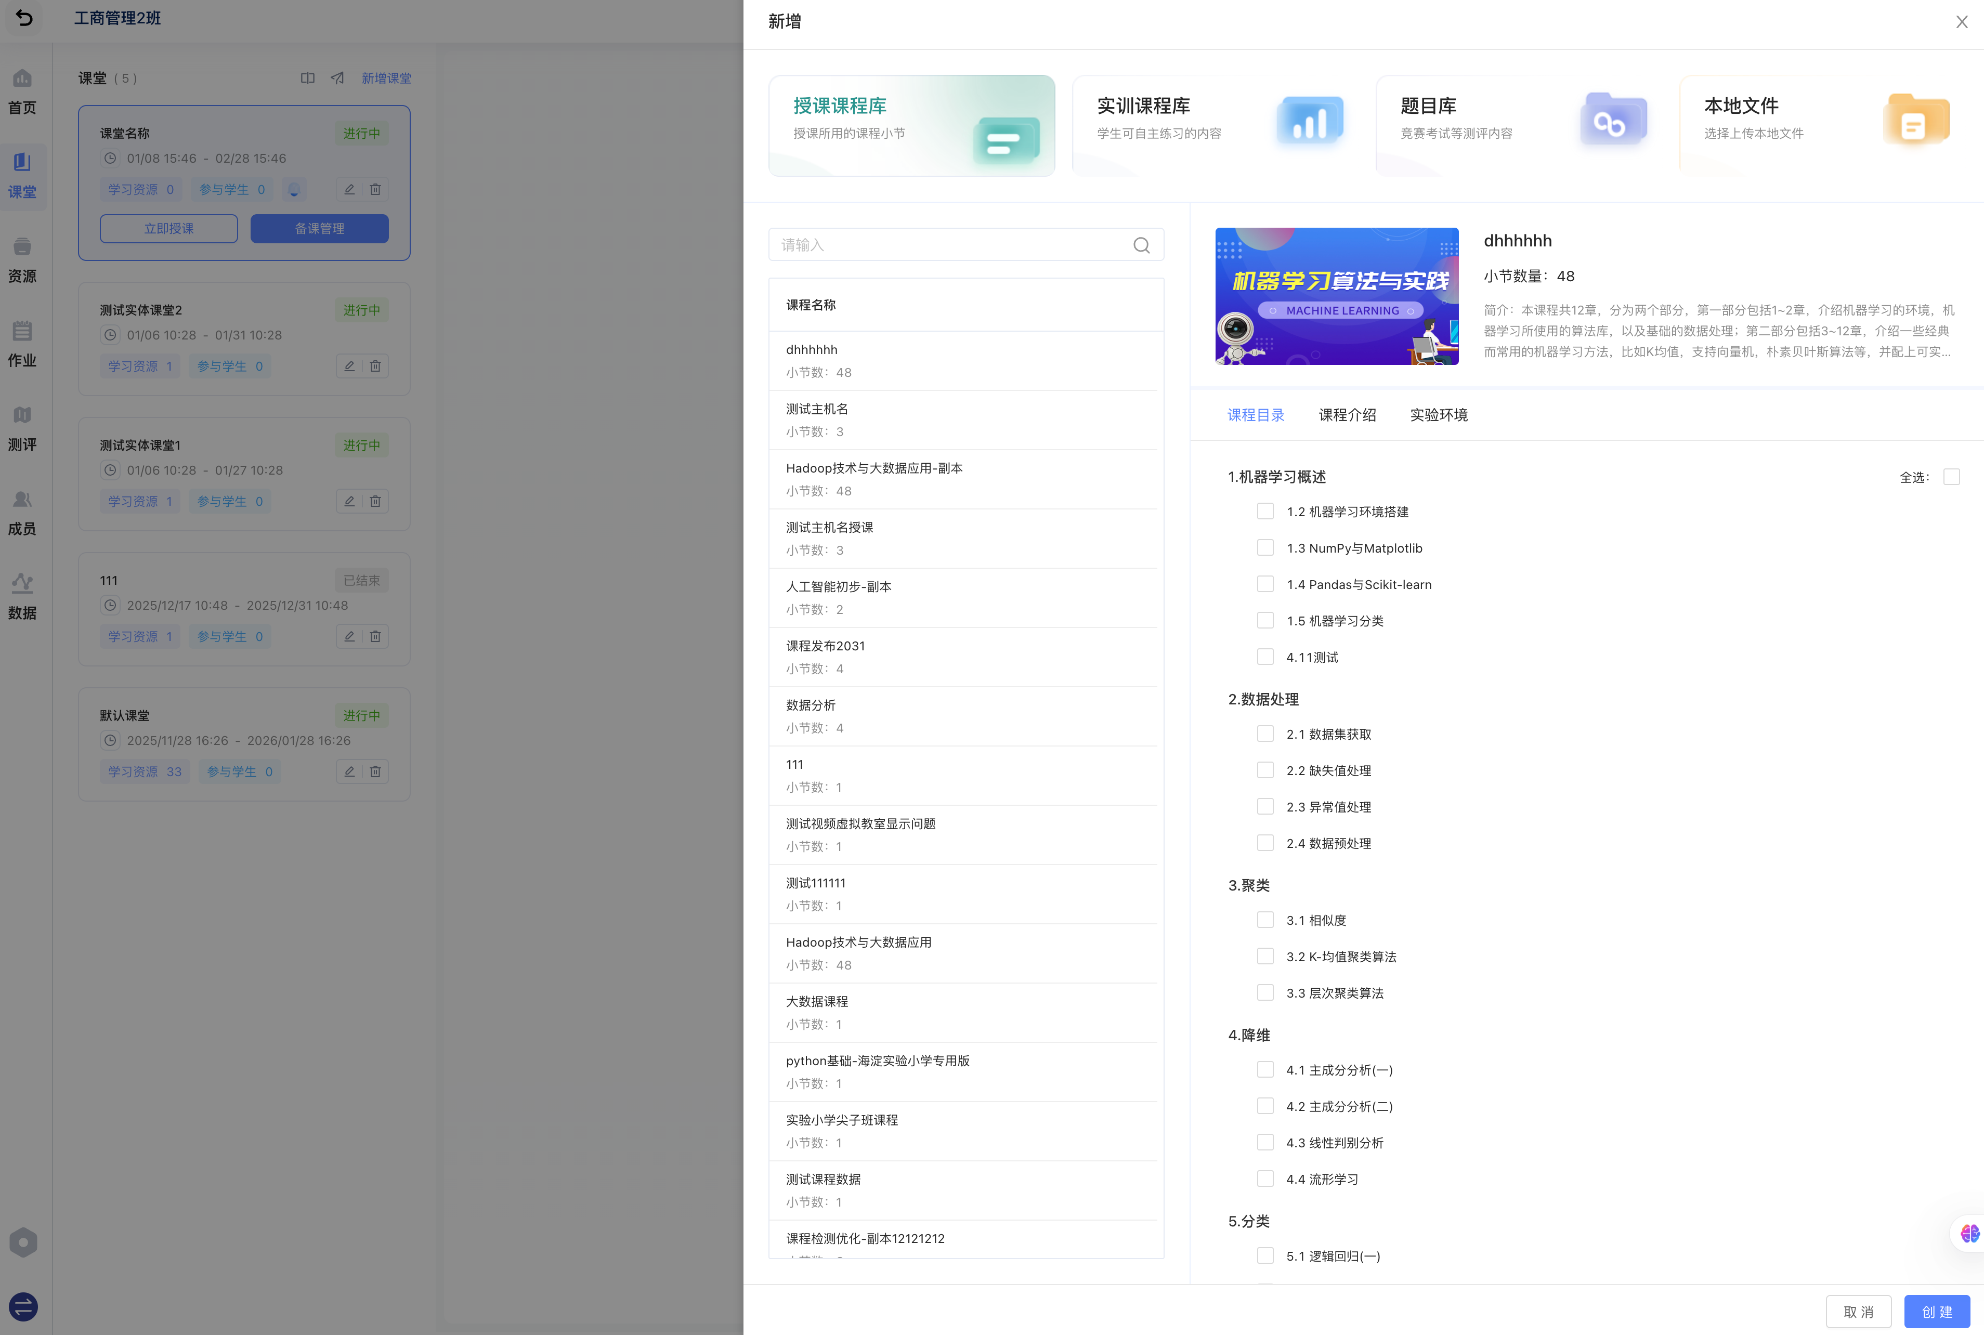This screenshot has width=1984, height=1335.
Task: Check the 全选 checkbox
Action: point(1951,477)
